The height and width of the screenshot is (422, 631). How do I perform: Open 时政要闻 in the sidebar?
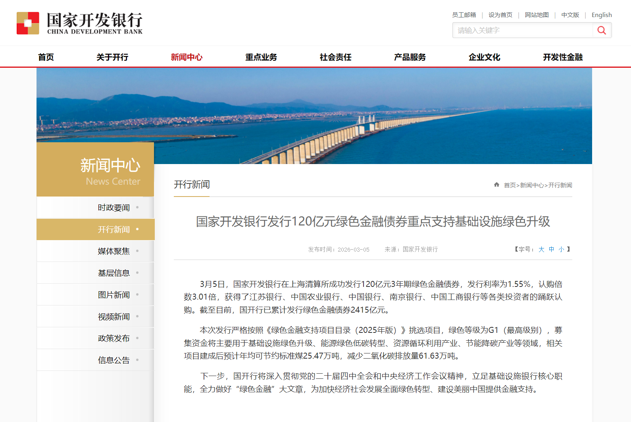(114, 208)
